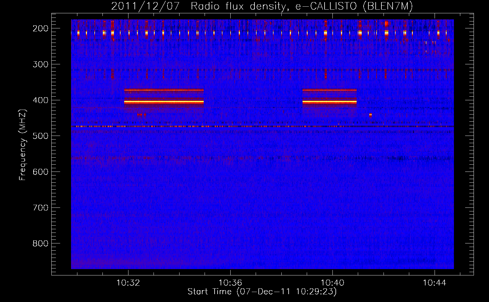489x302 pixels.
Task: Click the bright 405 MHz band starting near 10:32
Action: [x=164, y=102]
